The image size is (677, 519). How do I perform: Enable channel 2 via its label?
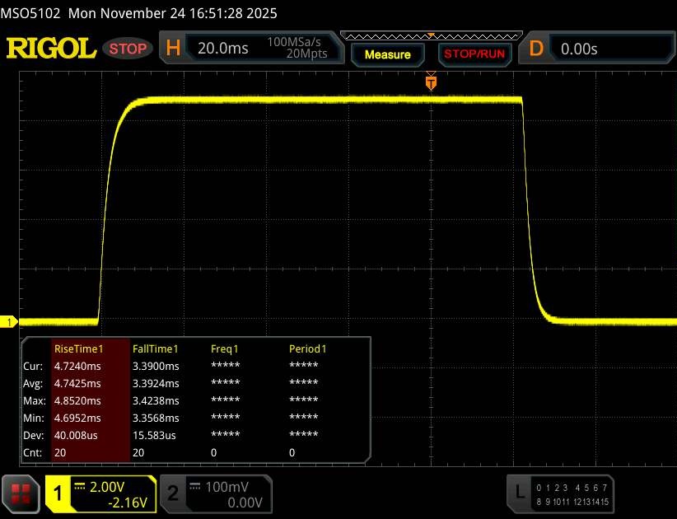[173, 493]
